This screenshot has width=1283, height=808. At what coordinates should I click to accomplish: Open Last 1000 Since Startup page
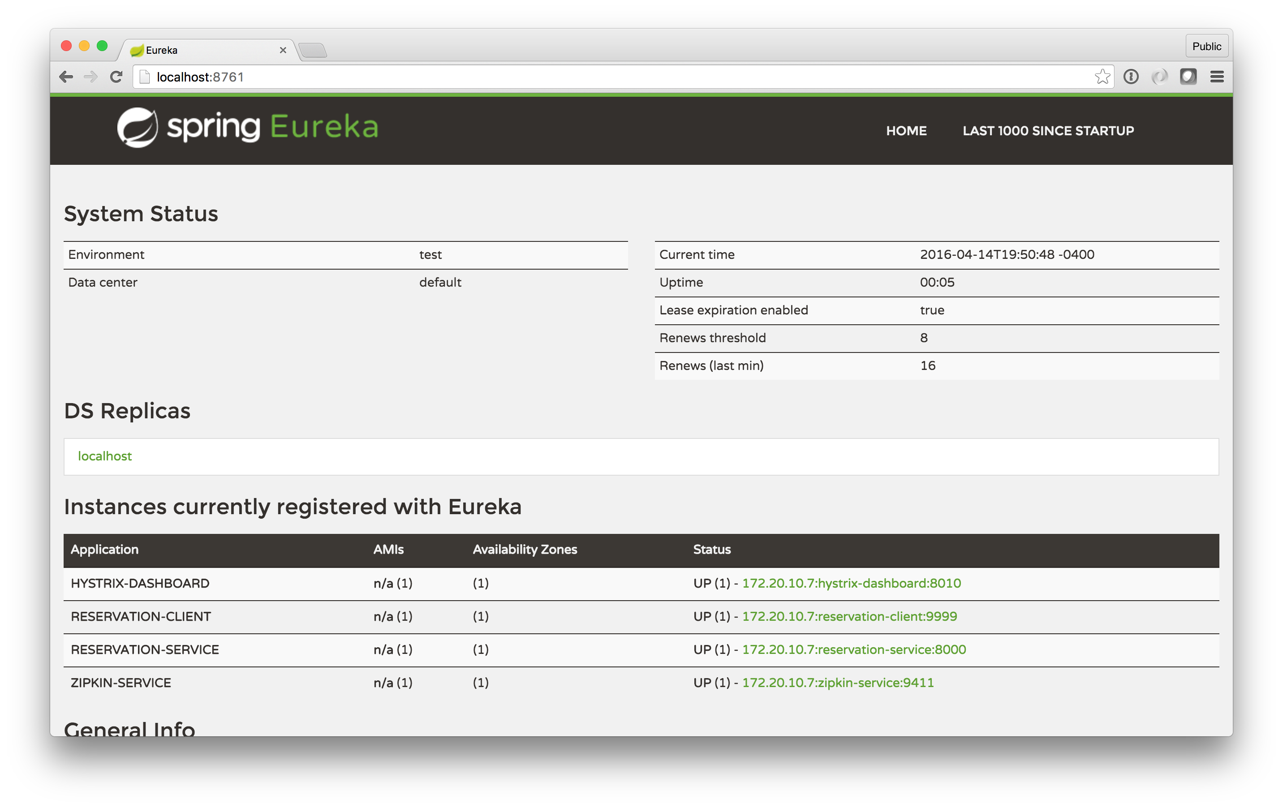(1047, 131)
